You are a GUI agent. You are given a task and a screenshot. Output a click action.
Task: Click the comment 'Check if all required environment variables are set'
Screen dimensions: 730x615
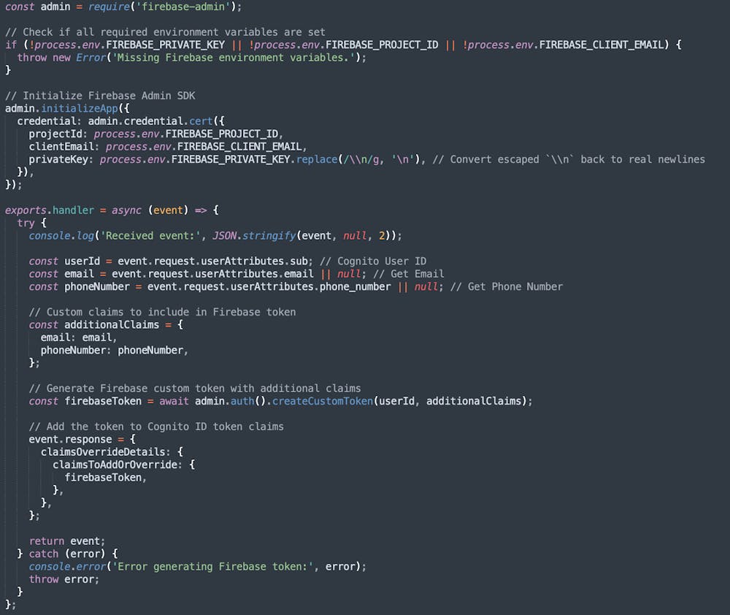click(165, 32)
